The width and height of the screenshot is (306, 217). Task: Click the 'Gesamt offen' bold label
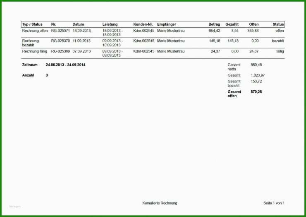(234, 94)
